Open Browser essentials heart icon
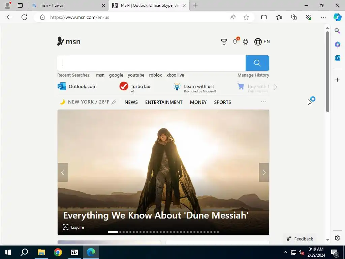 pos(309,17)
